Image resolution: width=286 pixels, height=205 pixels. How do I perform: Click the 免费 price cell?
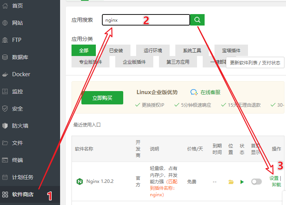click(x=192, y=182)
